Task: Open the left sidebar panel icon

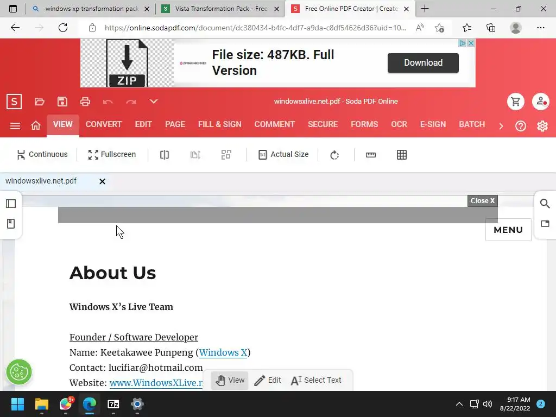Action: (11, 204)
